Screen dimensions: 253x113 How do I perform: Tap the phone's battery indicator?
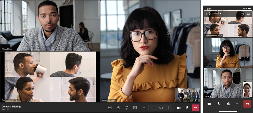click(250, 8)
